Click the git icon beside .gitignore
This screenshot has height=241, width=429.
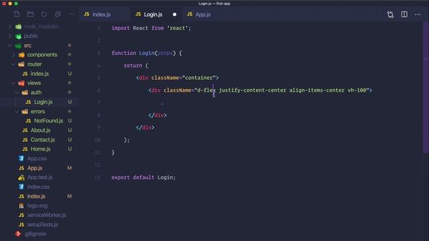pos(18,234)
